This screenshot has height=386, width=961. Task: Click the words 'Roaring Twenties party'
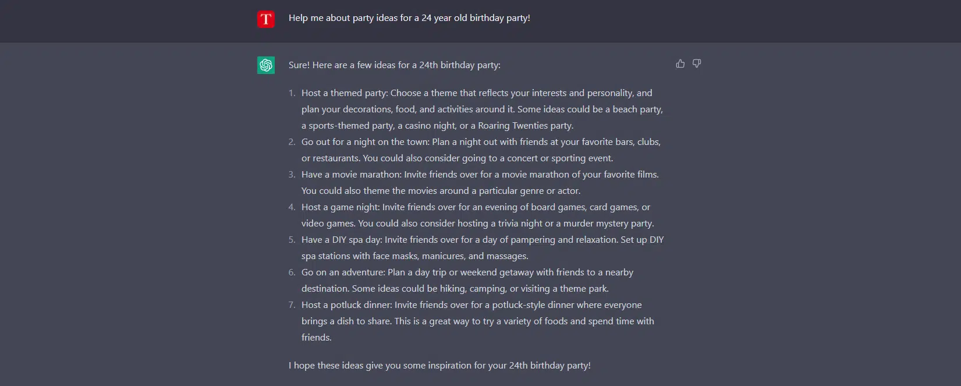[x=525, y=126]
